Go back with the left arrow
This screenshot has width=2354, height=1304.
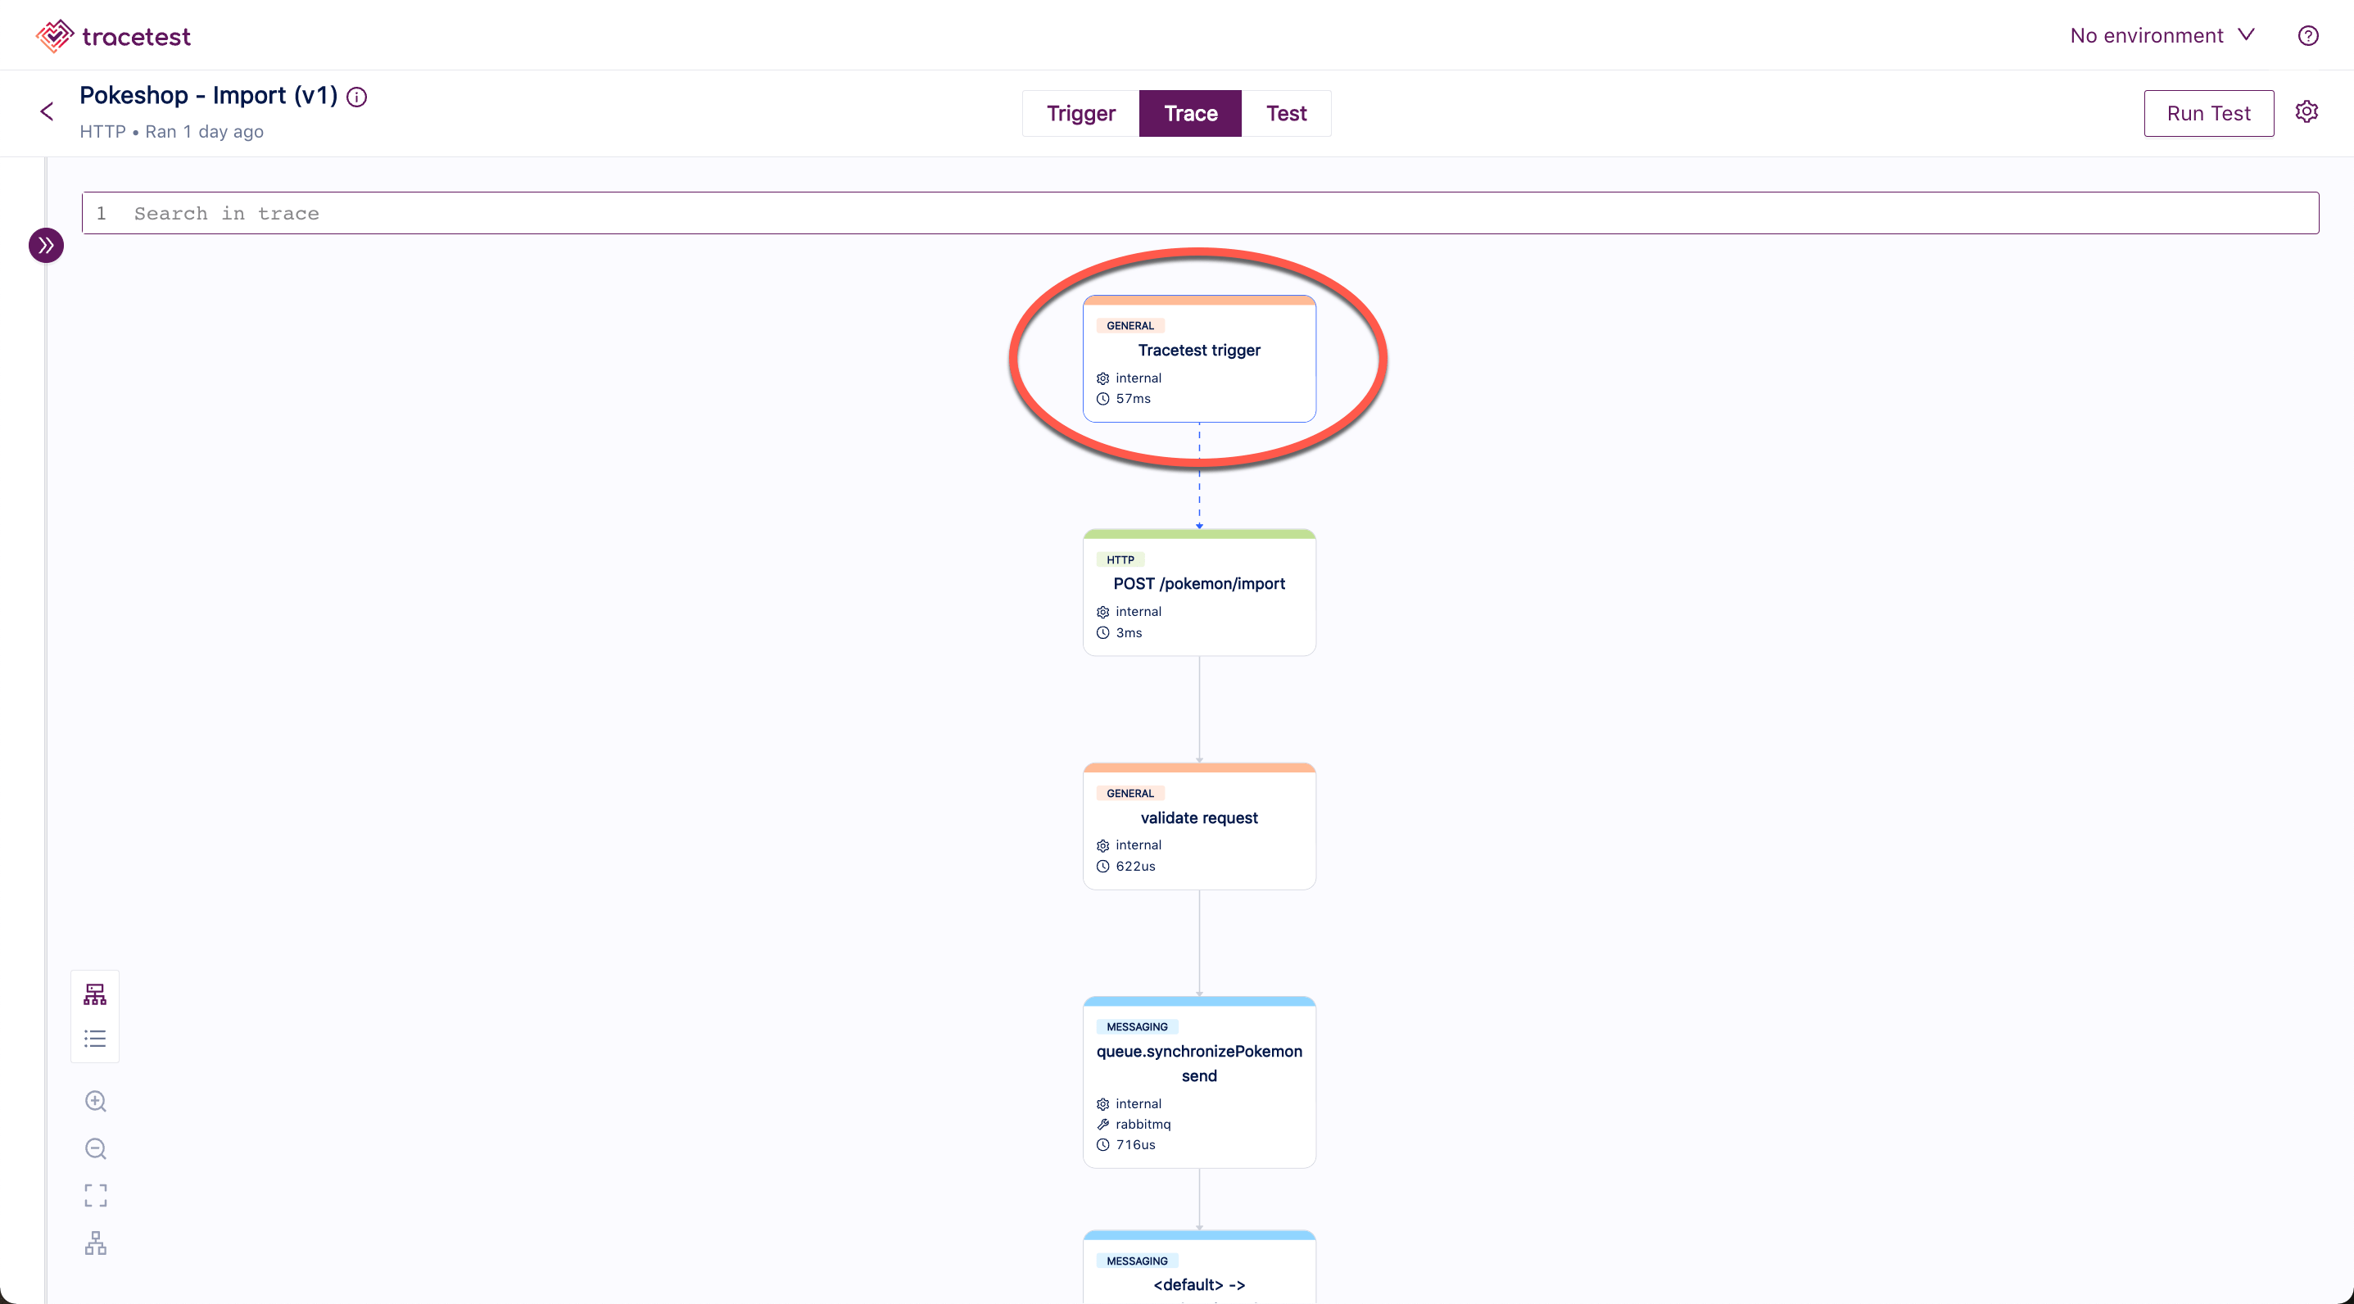click(x=48, y=111)
